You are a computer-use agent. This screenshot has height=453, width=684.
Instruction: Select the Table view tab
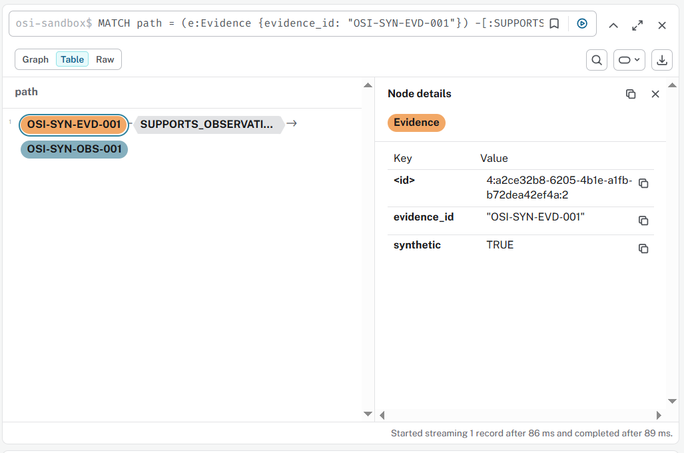72,59
